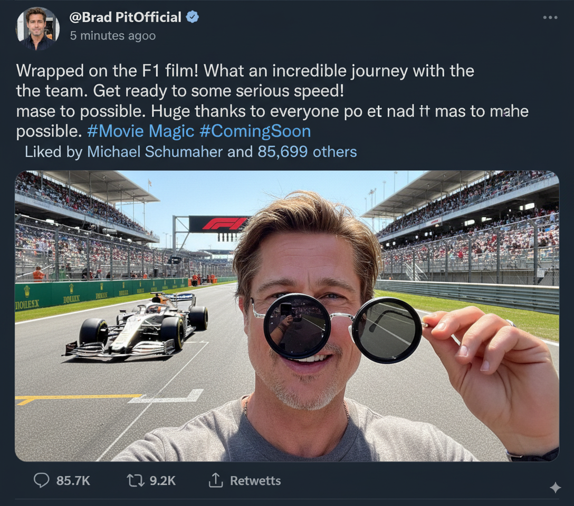Click the F1 logo sign in photo
This screenshot has height=506, width=574.
click(x=218, y=224)
